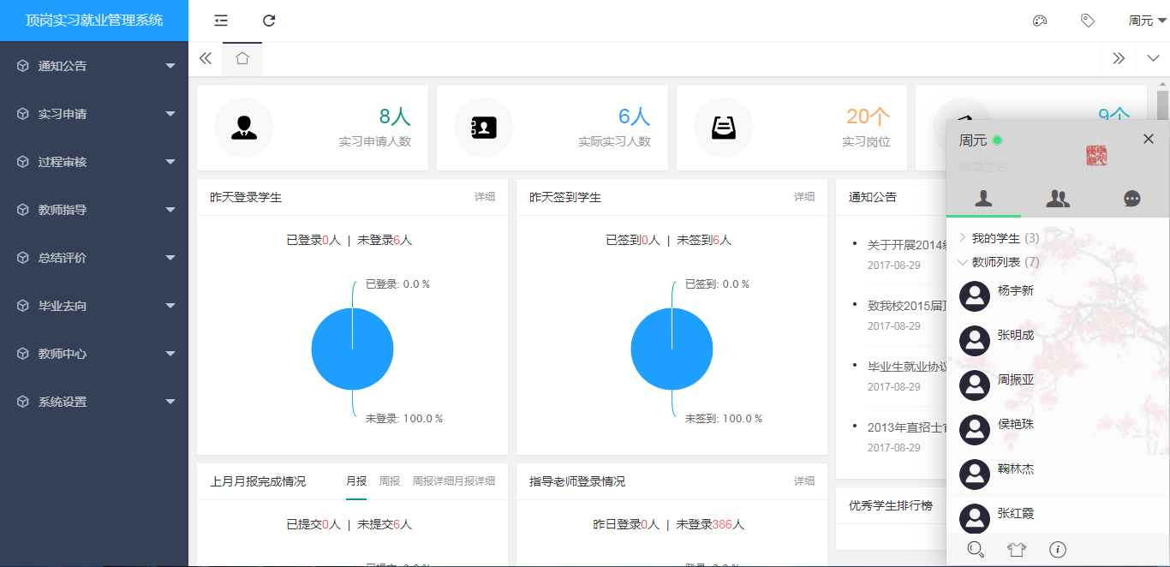The width and height of the screenshot is (1170, 567).
Task: Switch to the group contacts icon tab
Action: pos(1058,197)
